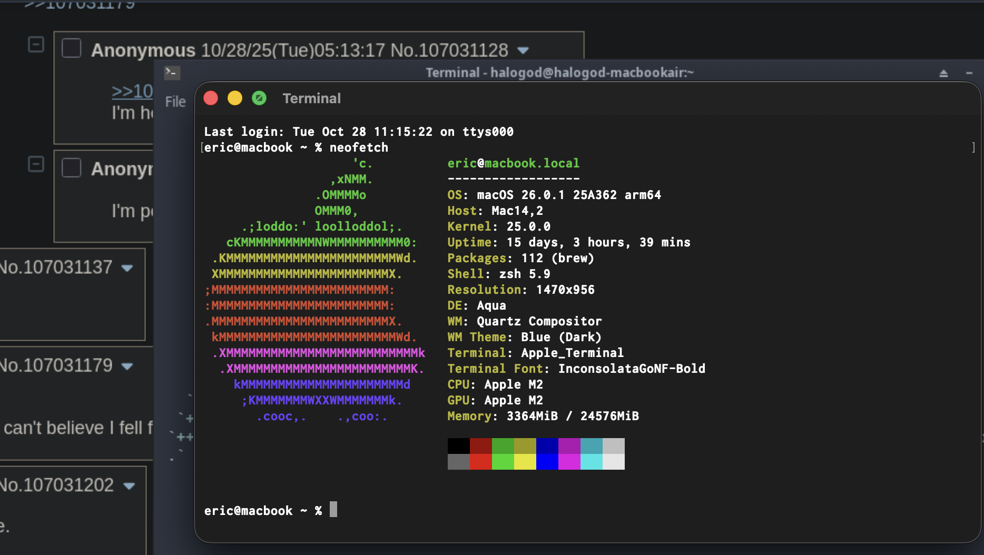Image resolution: width=984 pixels, height=555 pixels.
Task: Click the bright green block in the bottom palette row
Action: coord(503,461)
